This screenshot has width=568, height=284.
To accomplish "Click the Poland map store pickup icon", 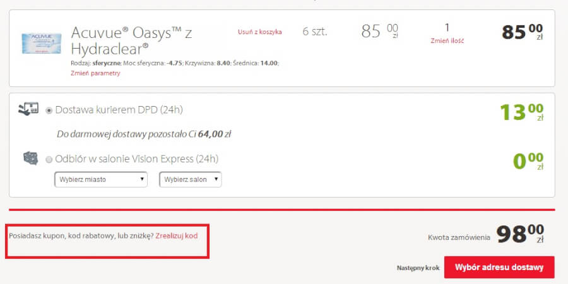I will [x=31, y=158].
